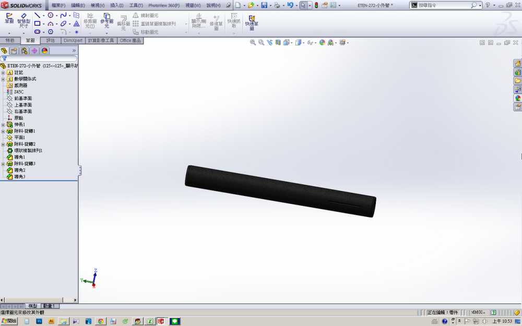Open the DisplayManager appearance tab icon

44,51
